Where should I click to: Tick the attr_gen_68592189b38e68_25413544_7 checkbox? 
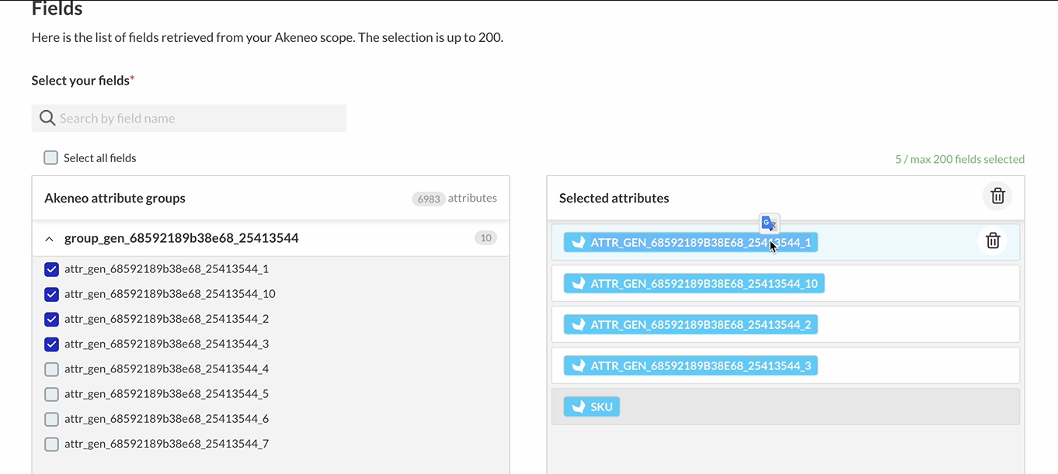point(52,445)
